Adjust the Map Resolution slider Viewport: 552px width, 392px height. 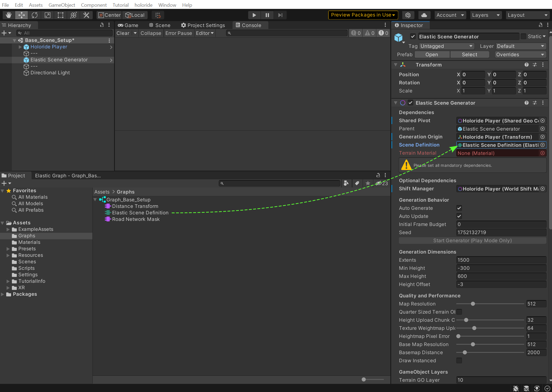(x=473, y=304)
